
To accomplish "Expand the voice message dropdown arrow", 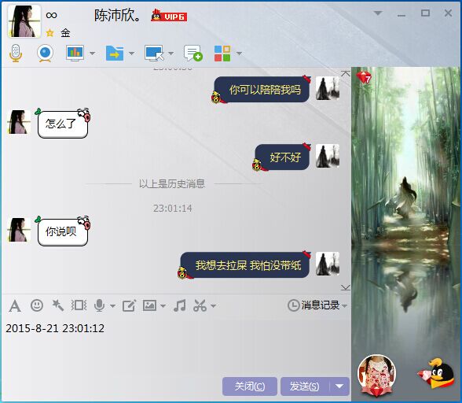I will coord(112,306).
